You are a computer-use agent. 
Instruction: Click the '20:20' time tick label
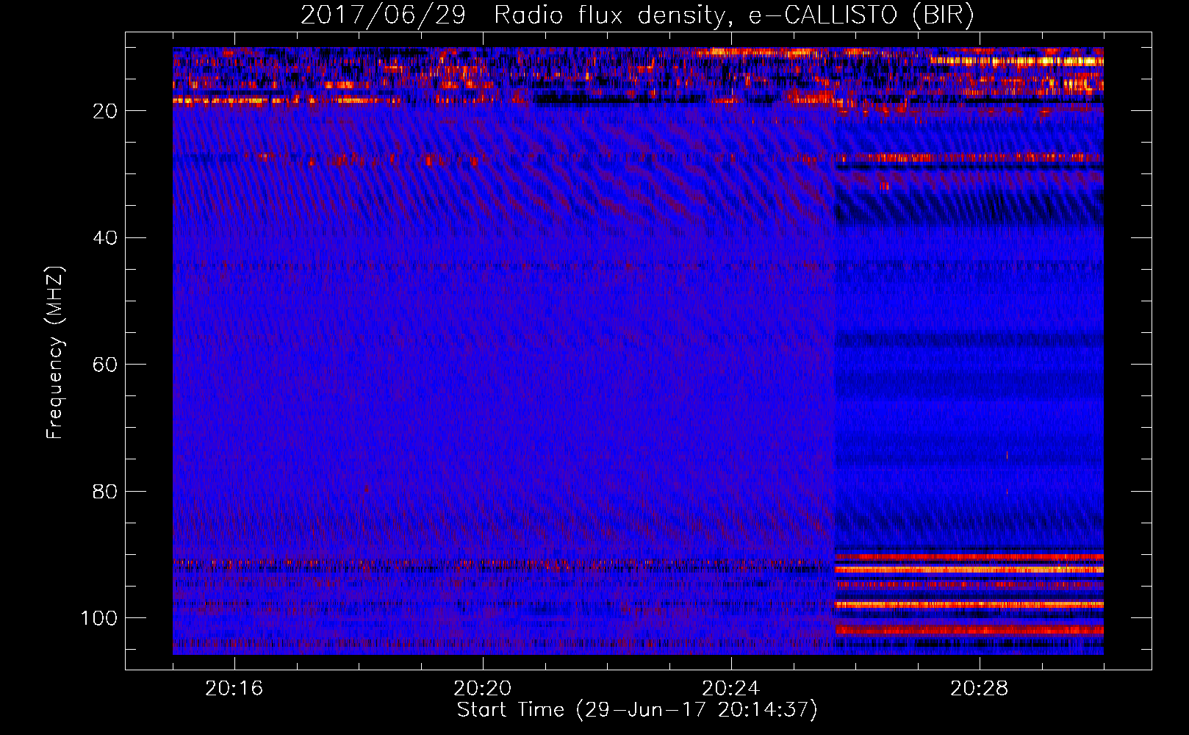coord(483,688)
